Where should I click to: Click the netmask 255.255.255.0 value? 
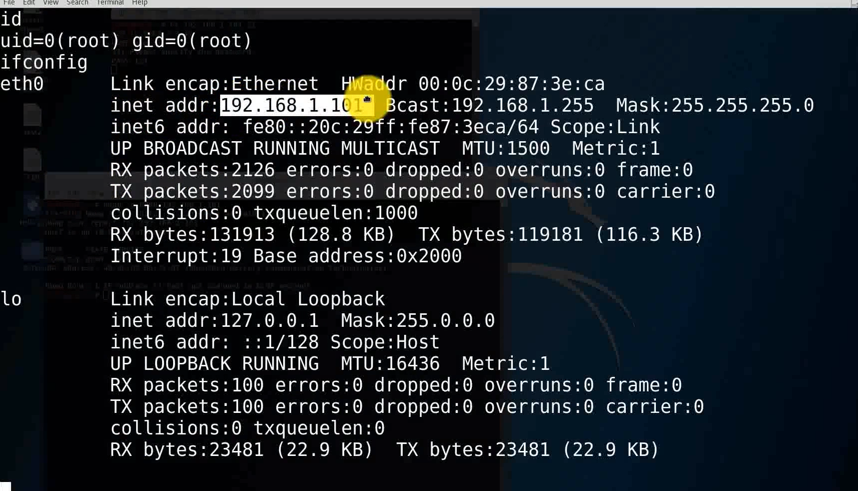[742, 106]
